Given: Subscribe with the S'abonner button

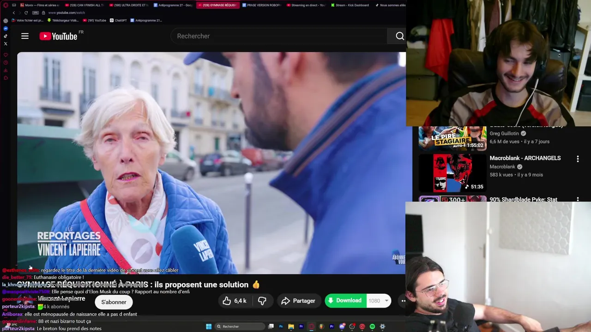Looking at the screenshot, I should coord(114,302).
